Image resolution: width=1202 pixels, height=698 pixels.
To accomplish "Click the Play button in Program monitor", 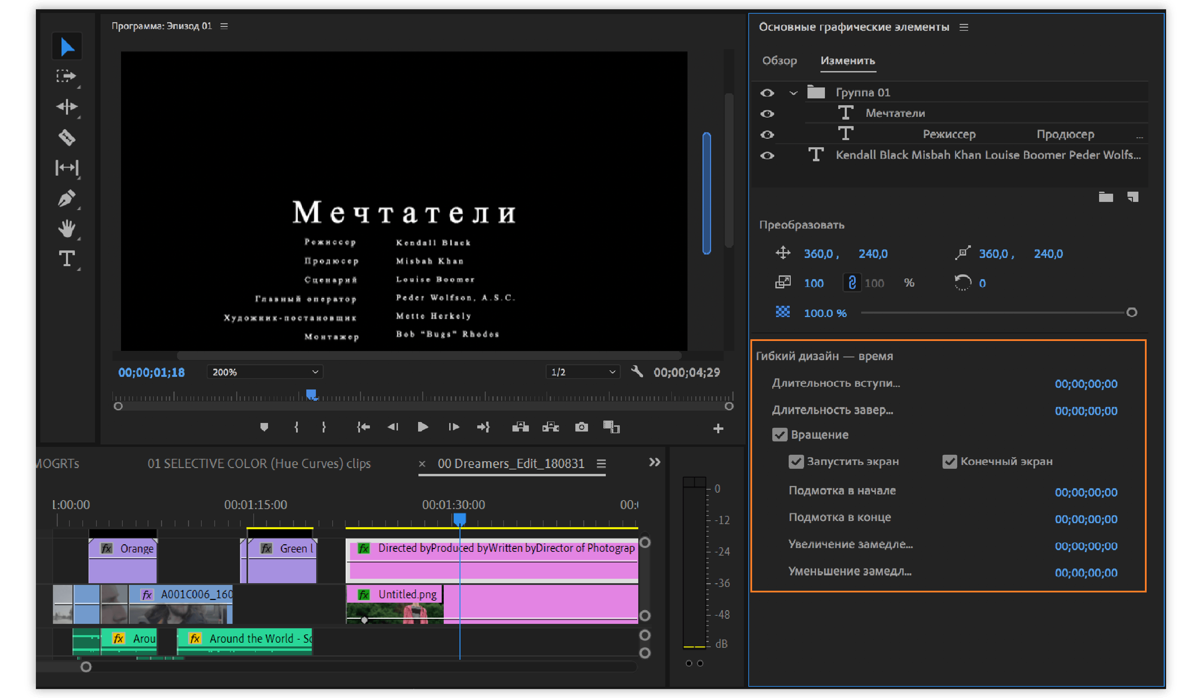I will click(423, 427).
